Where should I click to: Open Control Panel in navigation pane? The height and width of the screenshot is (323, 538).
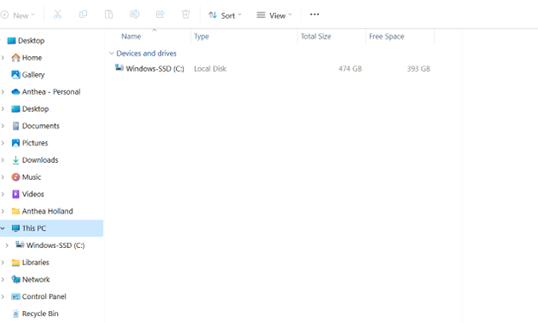(44, 296)
